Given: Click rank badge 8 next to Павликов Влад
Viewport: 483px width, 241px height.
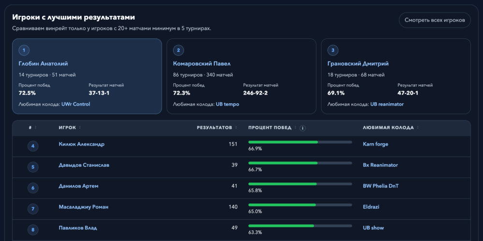Looking at the screenshot, I should [33, 229].
